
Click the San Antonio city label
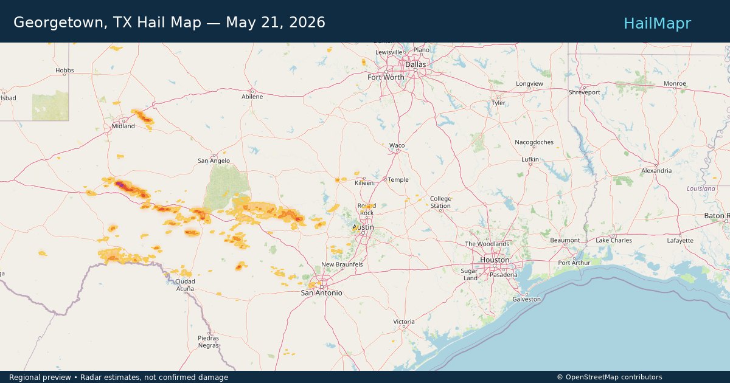[x=322, y=293]
